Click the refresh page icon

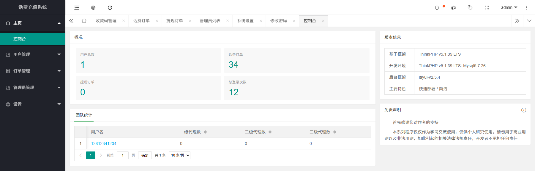pos(110,8)
